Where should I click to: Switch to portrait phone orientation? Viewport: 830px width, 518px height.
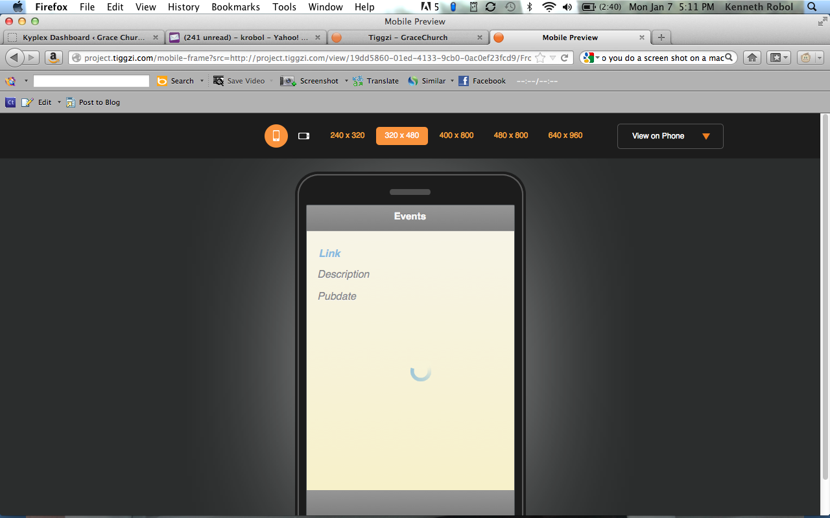[276, 136]
